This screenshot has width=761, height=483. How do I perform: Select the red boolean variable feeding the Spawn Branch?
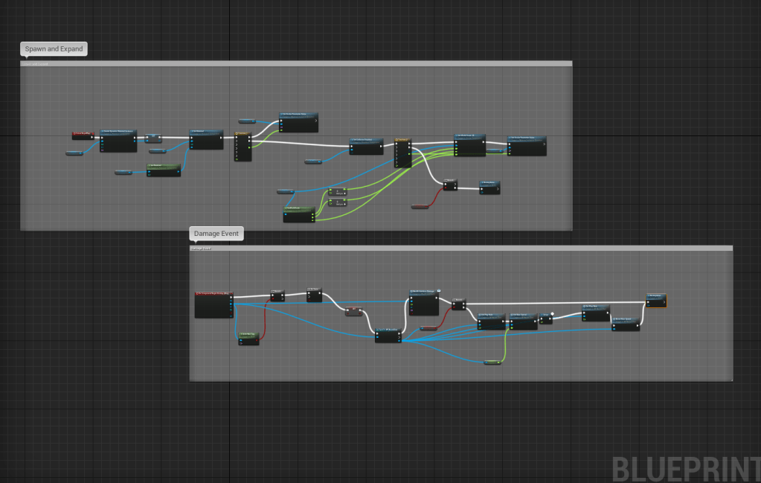tap(422, 205)
